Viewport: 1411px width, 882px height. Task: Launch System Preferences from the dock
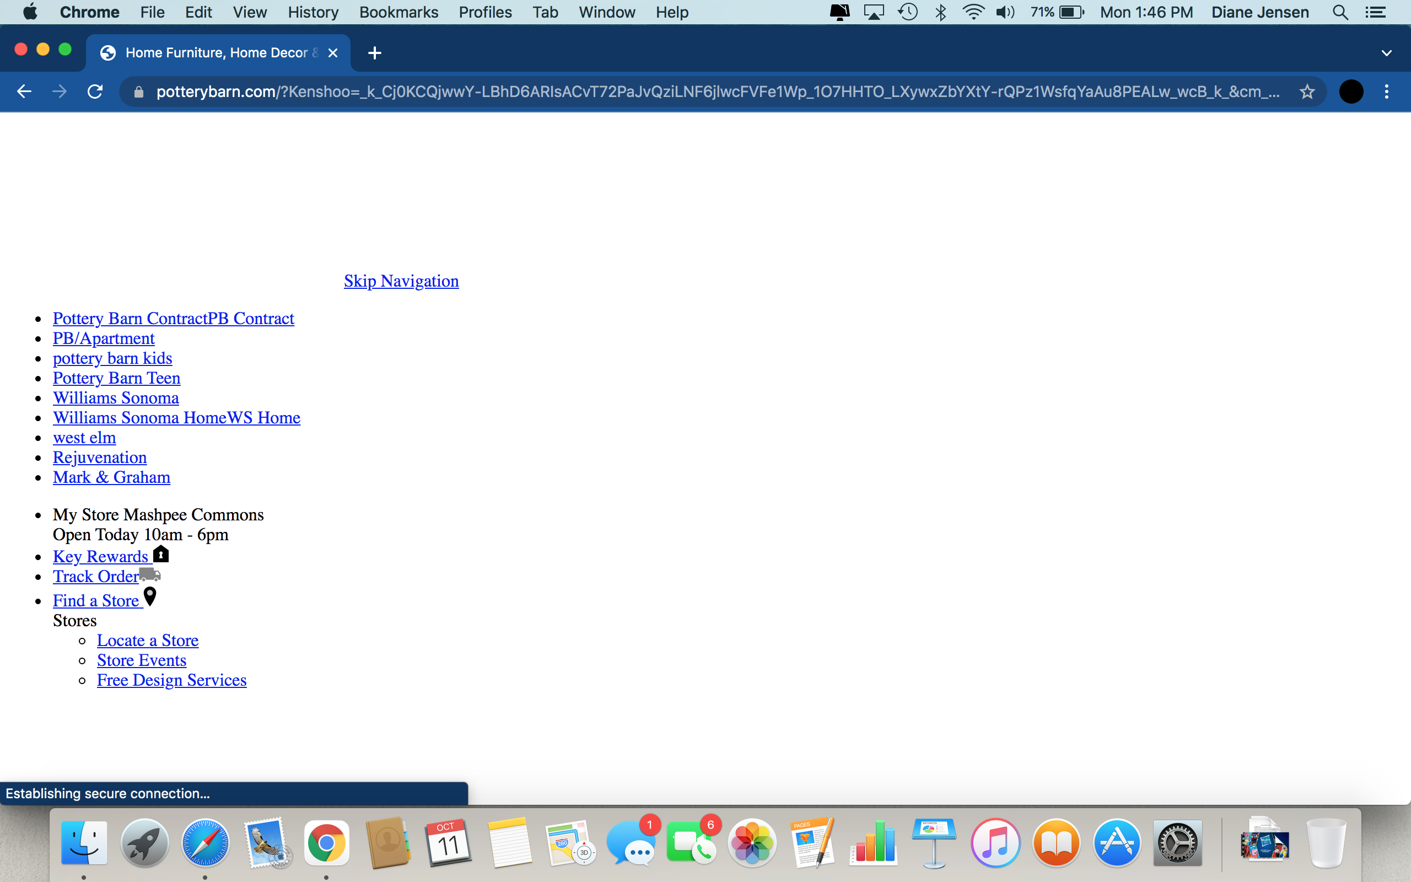pyautogui.click(x=1177, y=842)
